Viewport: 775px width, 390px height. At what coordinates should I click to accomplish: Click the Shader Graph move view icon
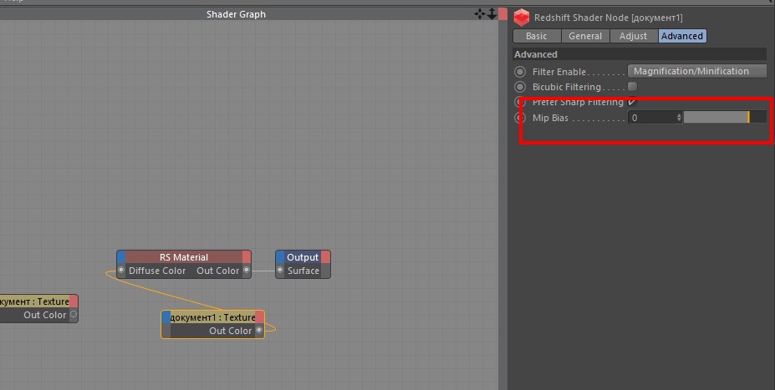pyautogui.click(x=479, y=14)
